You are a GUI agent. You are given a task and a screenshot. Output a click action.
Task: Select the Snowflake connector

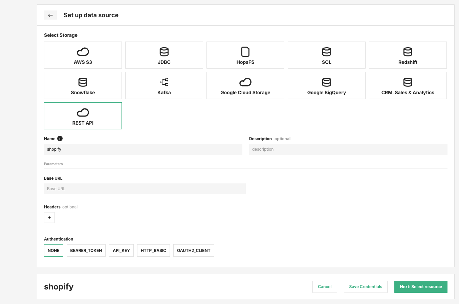click(x=83, y=85)
